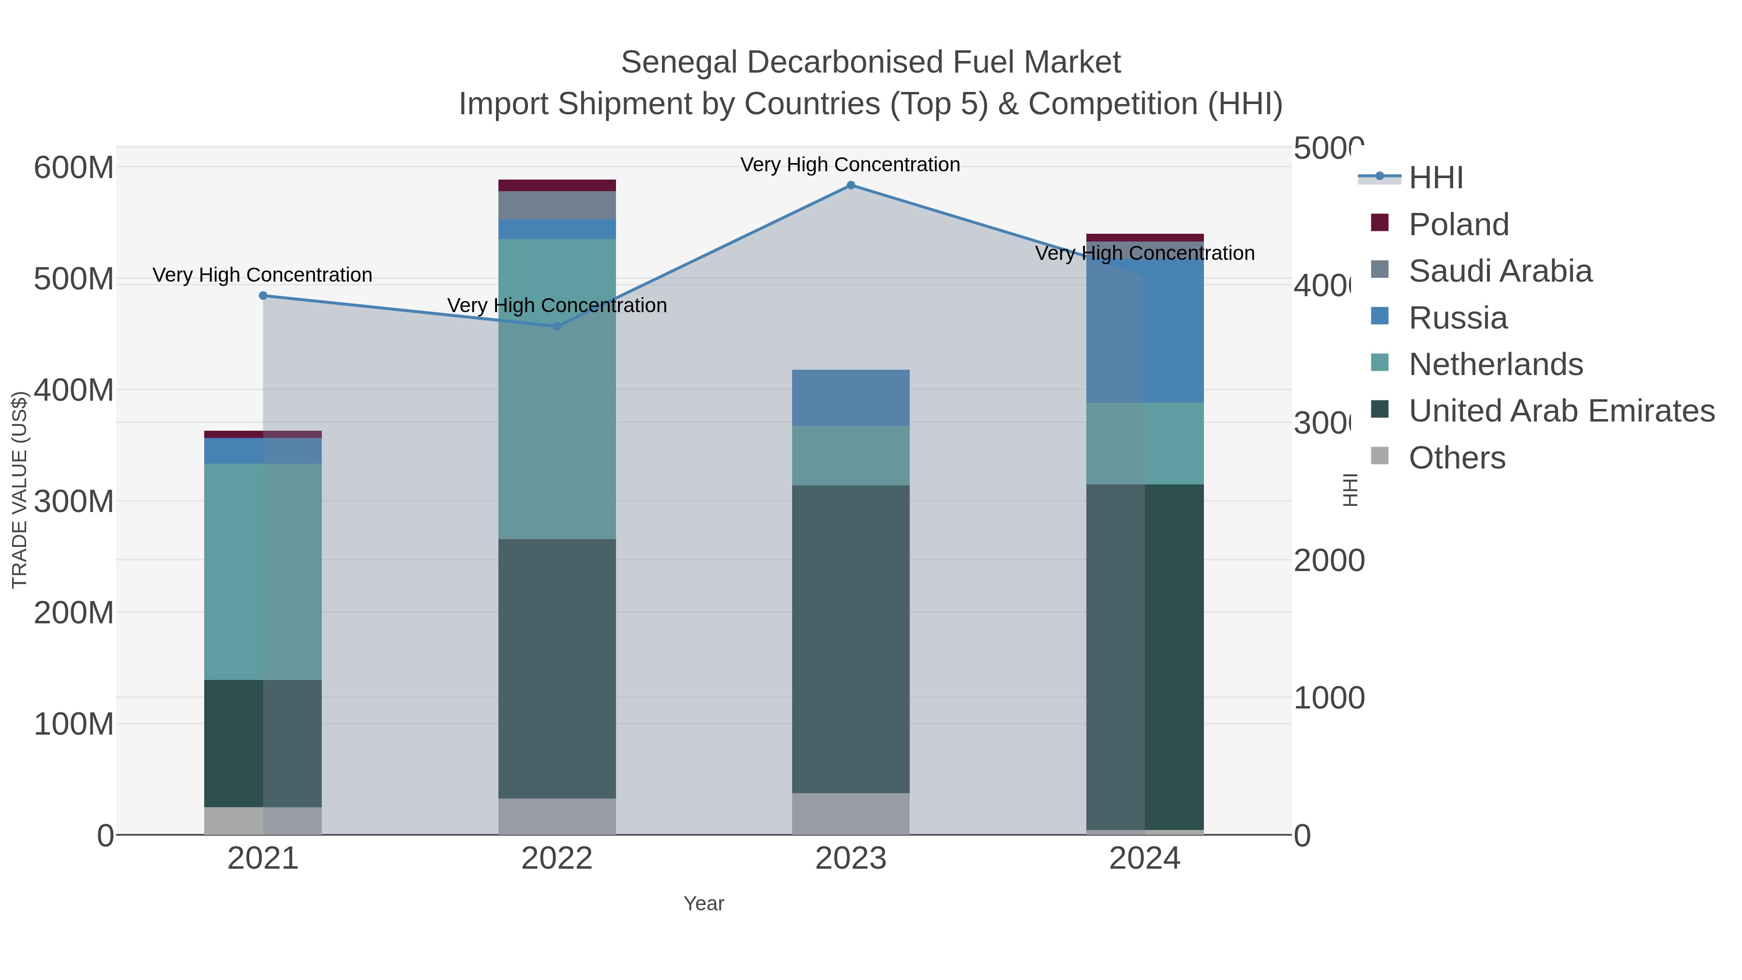The height and width of the screenshot is (980, 1742).
Task: Click the 2021 Others bar segment
Action: click(263, 820)
